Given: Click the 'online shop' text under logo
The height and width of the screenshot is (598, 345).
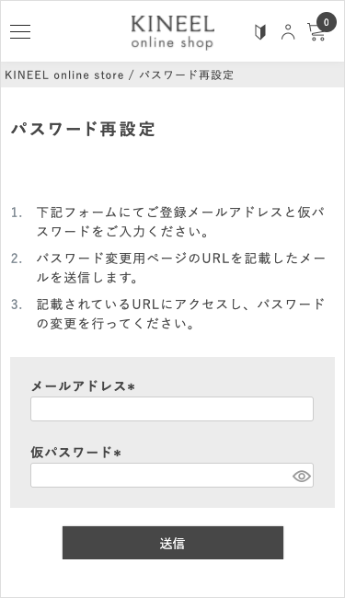Looking at the screenshot, I should click(x=172, y=42).
